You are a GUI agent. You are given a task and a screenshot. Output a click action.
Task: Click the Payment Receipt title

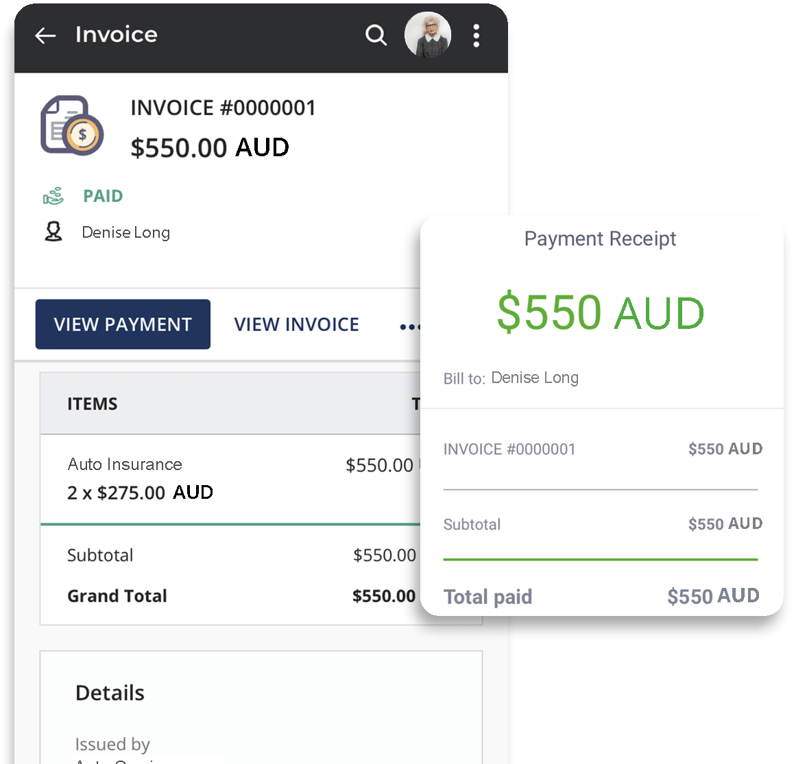tap(600, 239)
